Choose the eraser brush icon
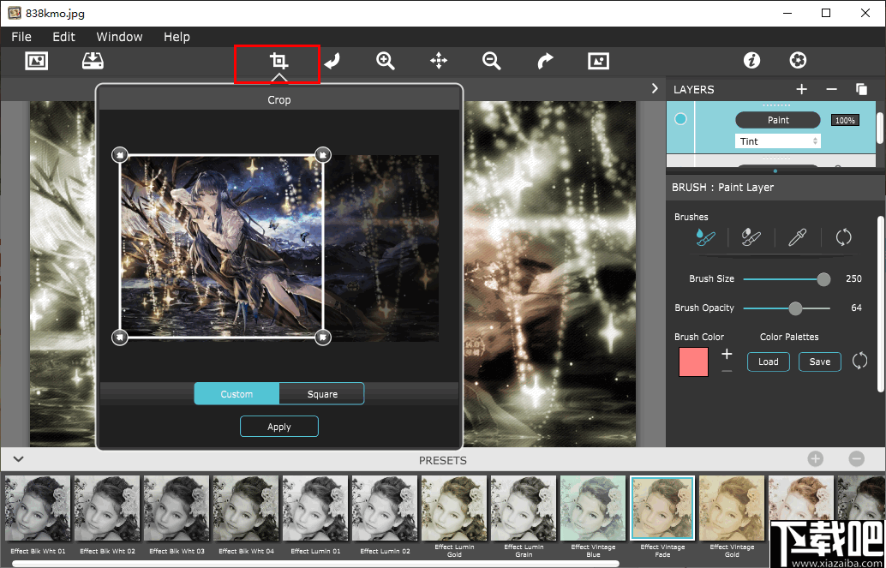Image resolution: width=886 pixels, height=568 pixels. 751,238
